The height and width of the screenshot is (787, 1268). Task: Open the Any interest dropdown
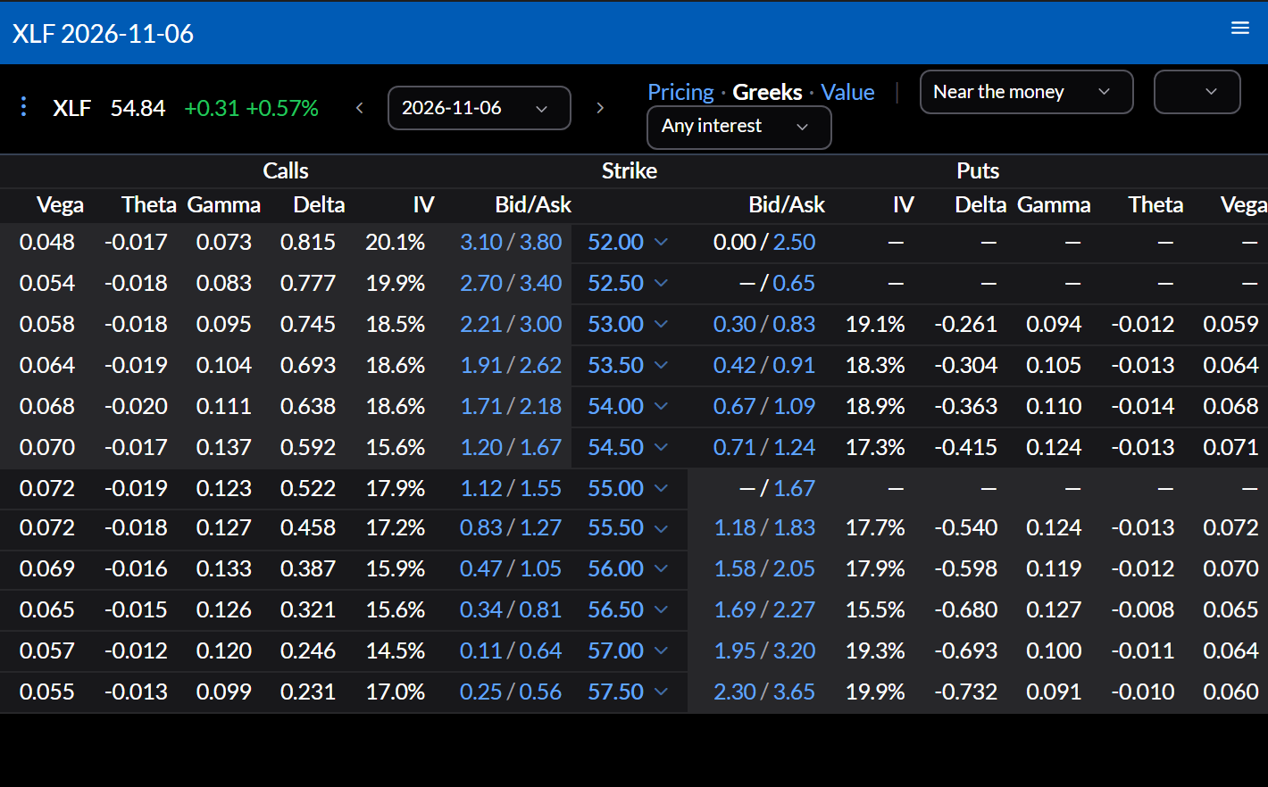coord(739,127)
